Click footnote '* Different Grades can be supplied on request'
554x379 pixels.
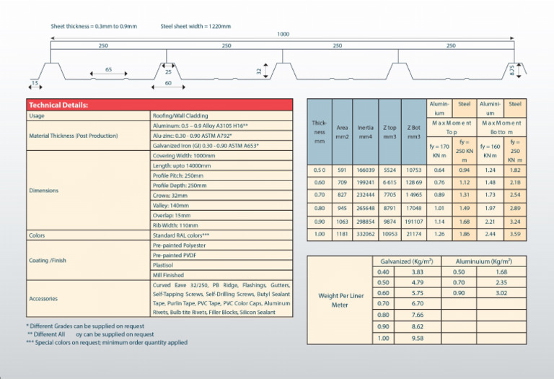(85, 326)
